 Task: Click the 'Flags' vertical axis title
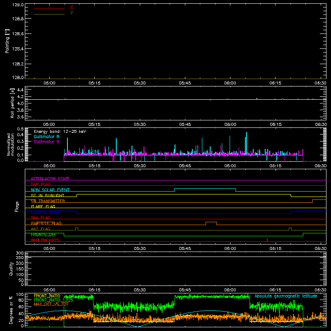click(x=17, y=206)
